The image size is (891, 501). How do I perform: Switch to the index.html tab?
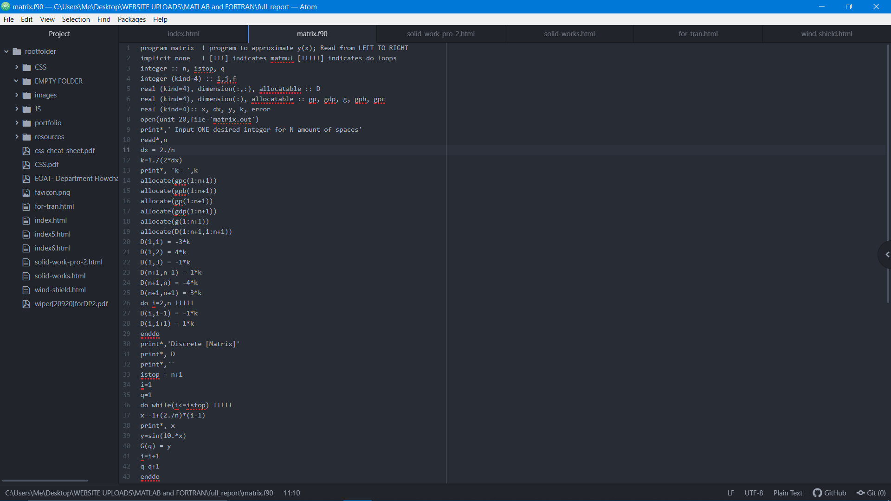click(183, 34)
